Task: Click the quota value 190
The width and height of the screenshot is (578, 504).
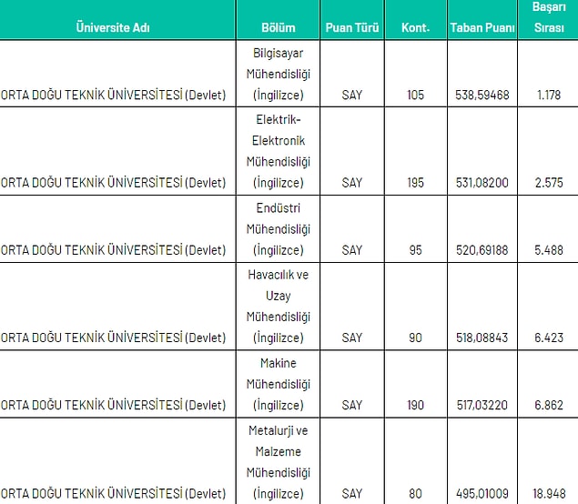Action: pos(415,405)
